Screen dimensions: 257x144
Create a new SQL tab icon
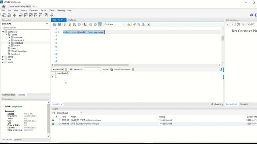point(4,15)
